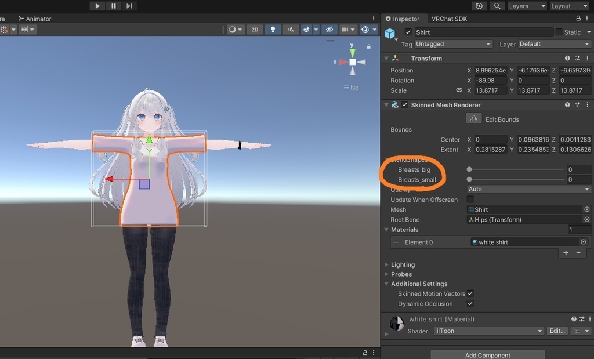Image resolution: width=594 pixels, height=359 pixels.
Task: Toggle scene lighting bulb icon
Action: pos(273,30)
